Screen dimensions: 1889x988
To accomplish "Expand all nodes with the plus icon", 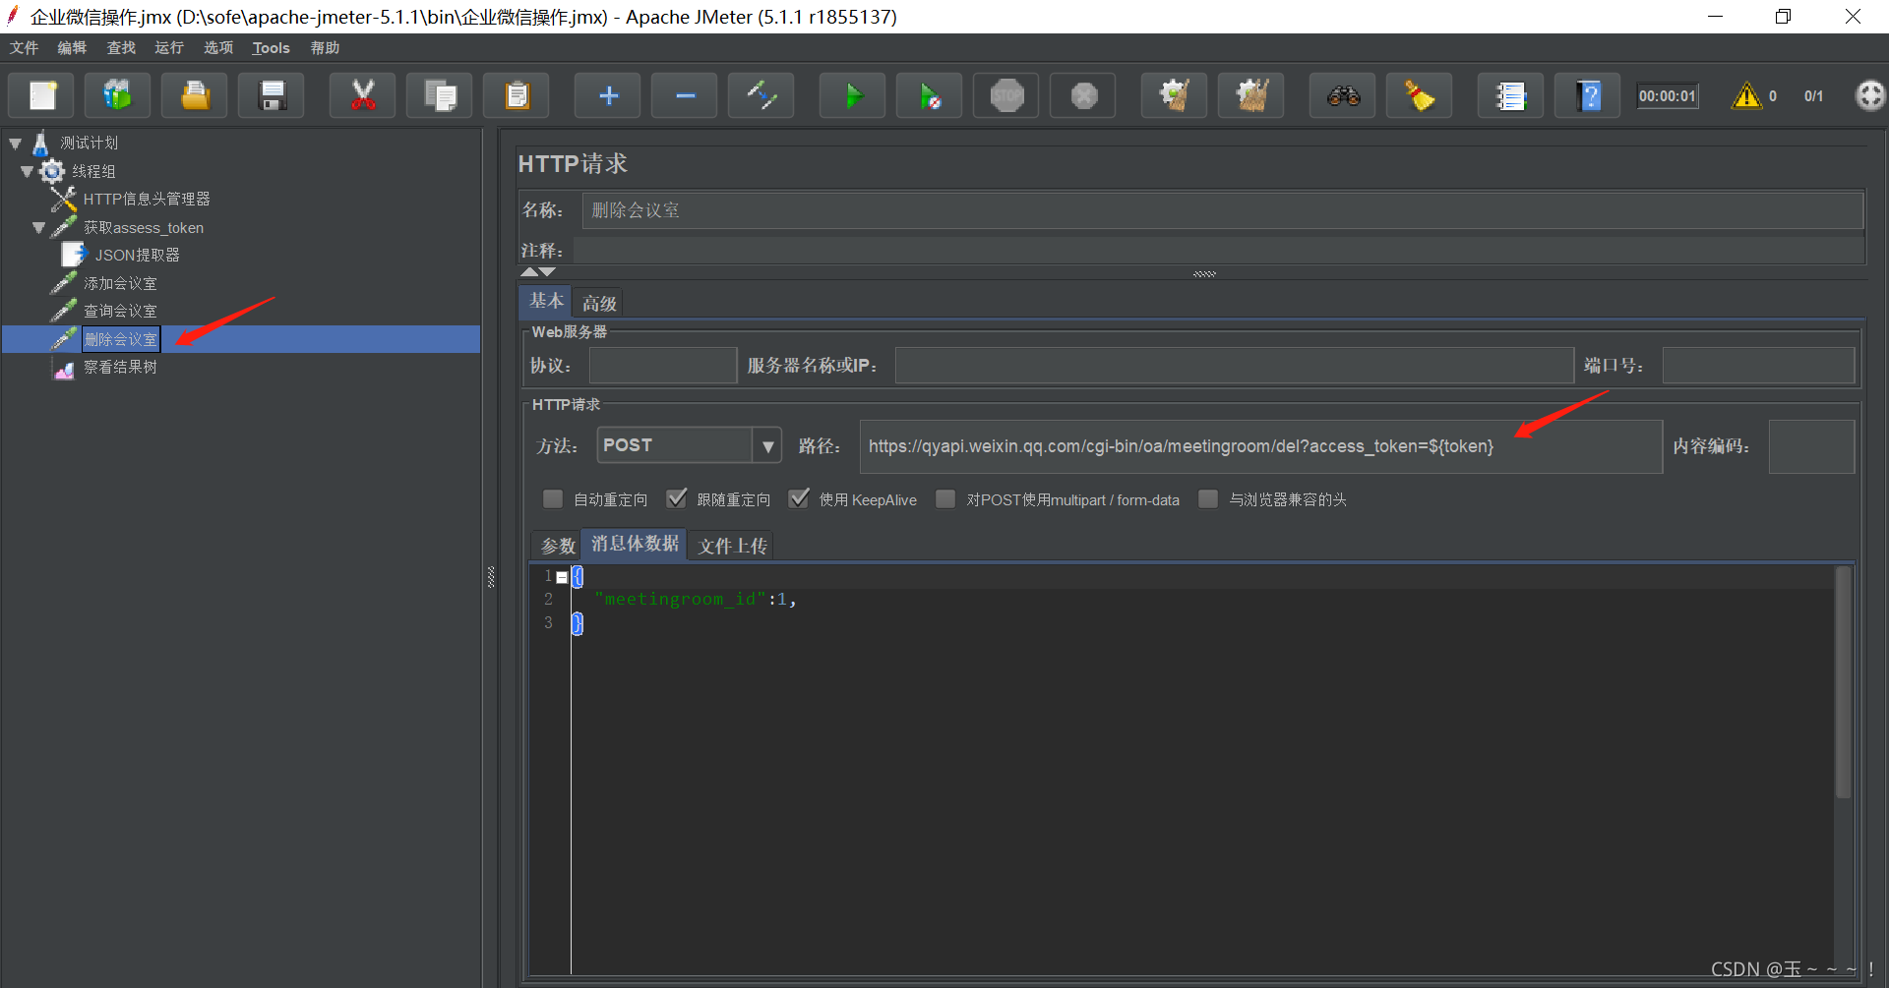I will coord(608,96).
